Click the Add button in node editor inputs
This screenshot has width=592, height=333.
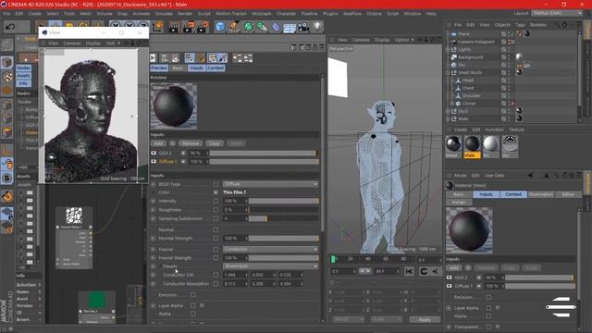coord(158,143)
